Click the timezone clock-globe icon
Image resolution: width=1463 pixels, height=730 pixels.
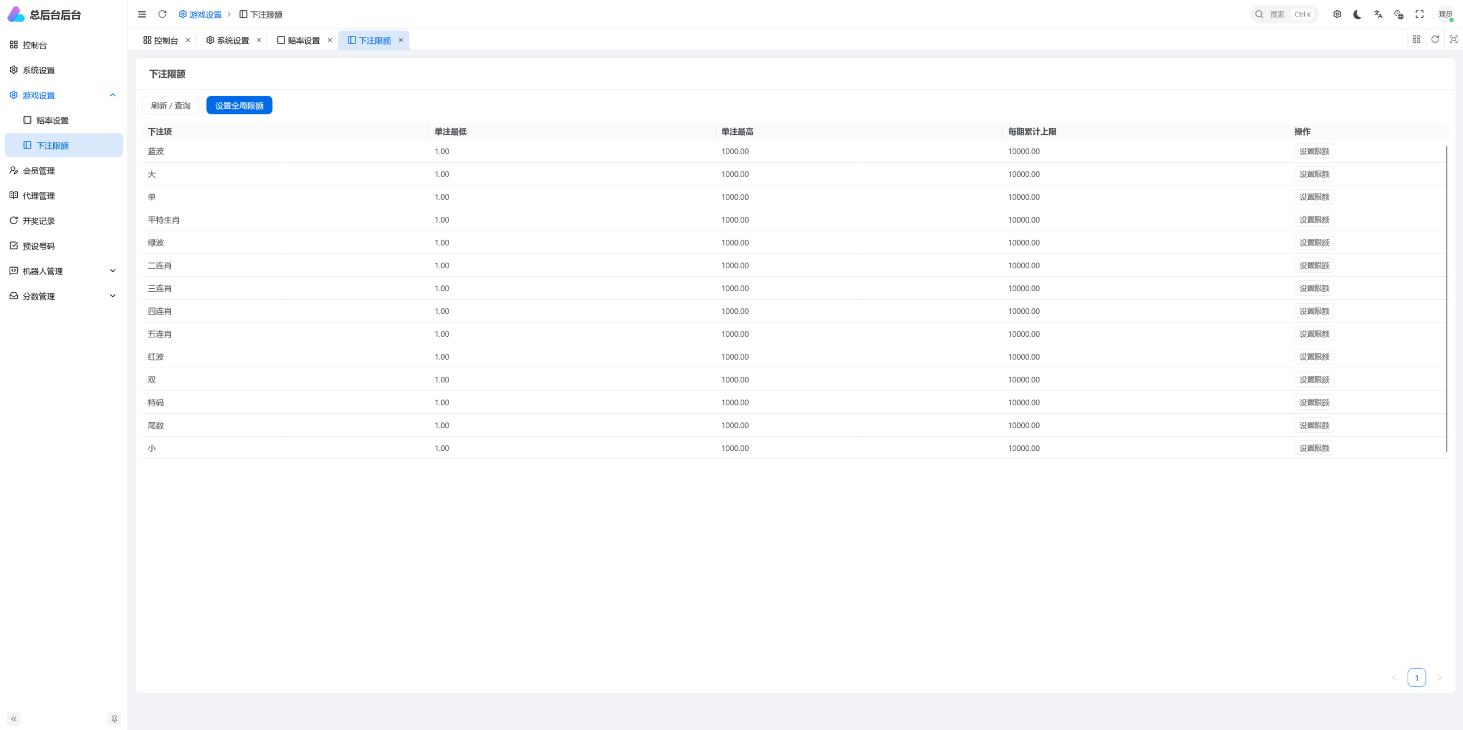coord(1399,14)
